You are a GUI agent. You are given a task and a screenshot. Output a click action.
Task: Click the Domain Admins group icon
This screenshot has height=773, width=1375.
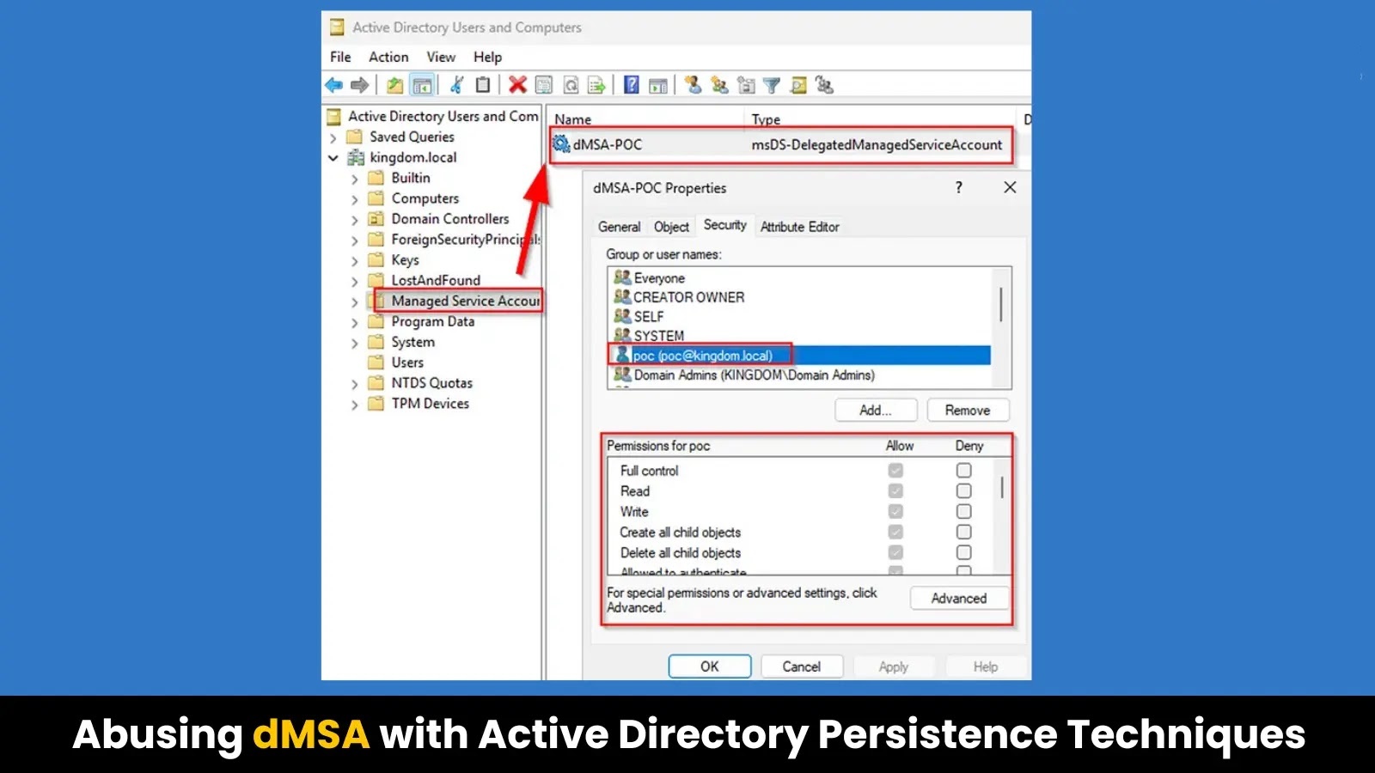622,374
